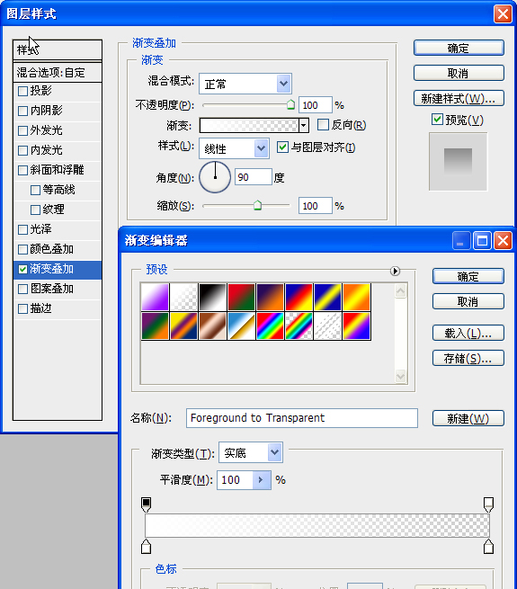The width and height of the screenshot is (517, 589).
Task: Choose the red-yellow-blue preset ending the second row
Action: [357, 326]
